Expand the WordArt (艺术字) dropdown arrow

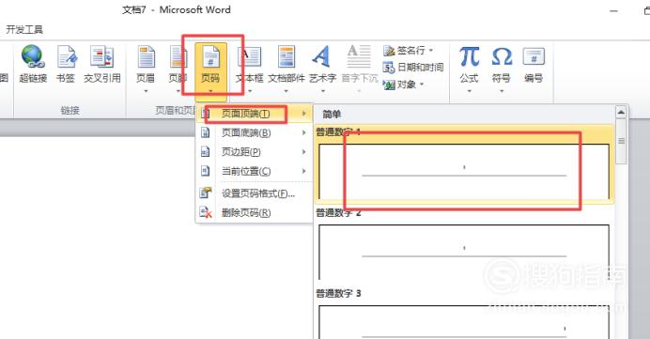(x=323, y=91)
